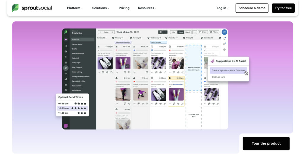Click the leaf logo atop the app rail
This screenshot has height=158, width=304.
point(66,32)
